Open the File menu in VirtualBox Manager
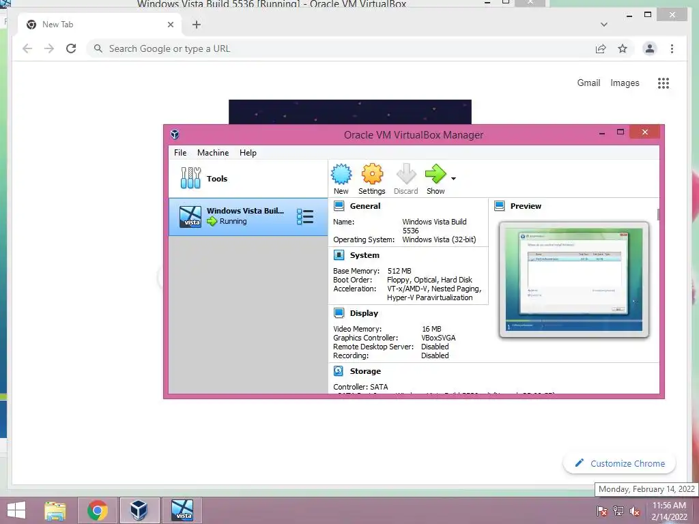The image size is (699, 524). [x=180, y=152]
